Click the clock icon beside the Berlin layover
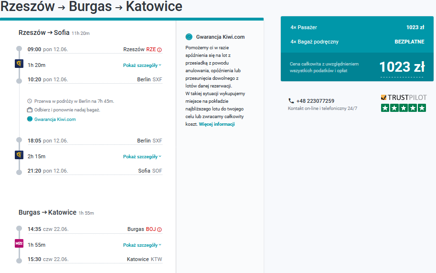436x273 pixels. pyautogui.click(x=30, y=101)
